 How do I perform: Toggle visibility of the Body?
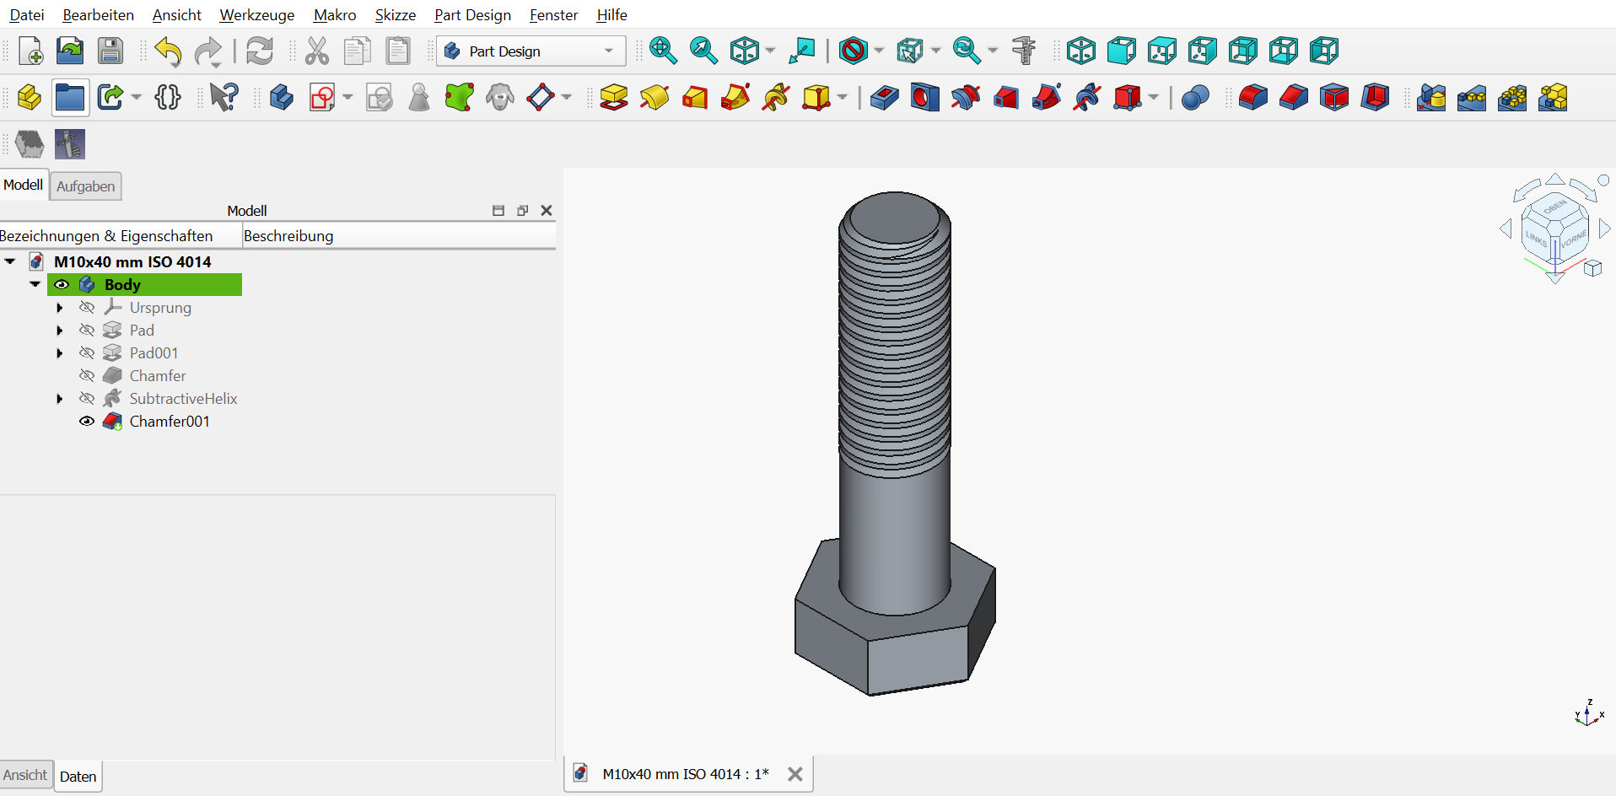(x=62, y=285)
